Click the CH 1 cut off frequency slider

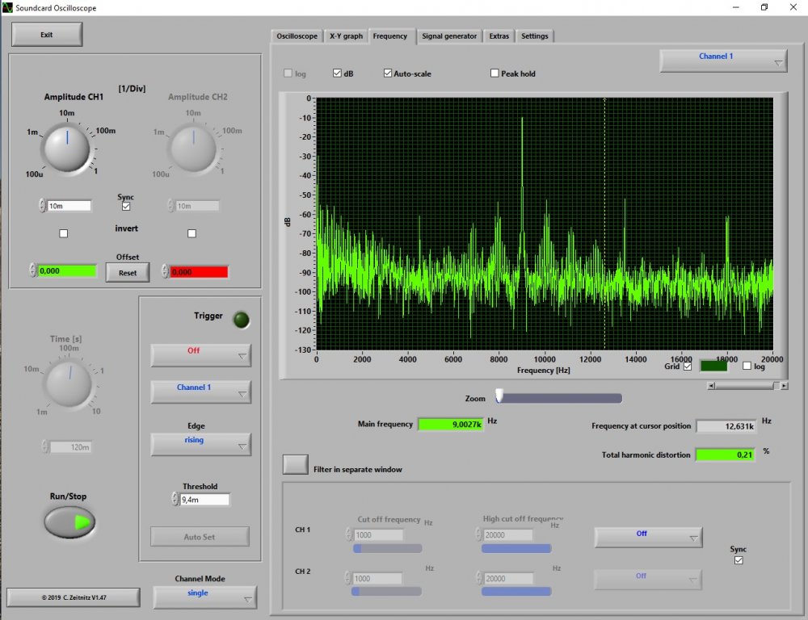click(x=388, y=549)
